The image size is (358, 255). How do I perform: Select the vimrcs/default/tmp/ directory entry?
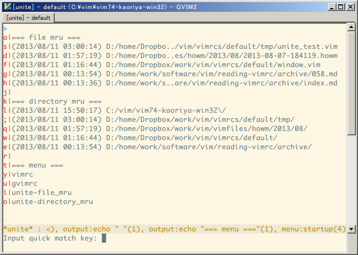point(153,120)
